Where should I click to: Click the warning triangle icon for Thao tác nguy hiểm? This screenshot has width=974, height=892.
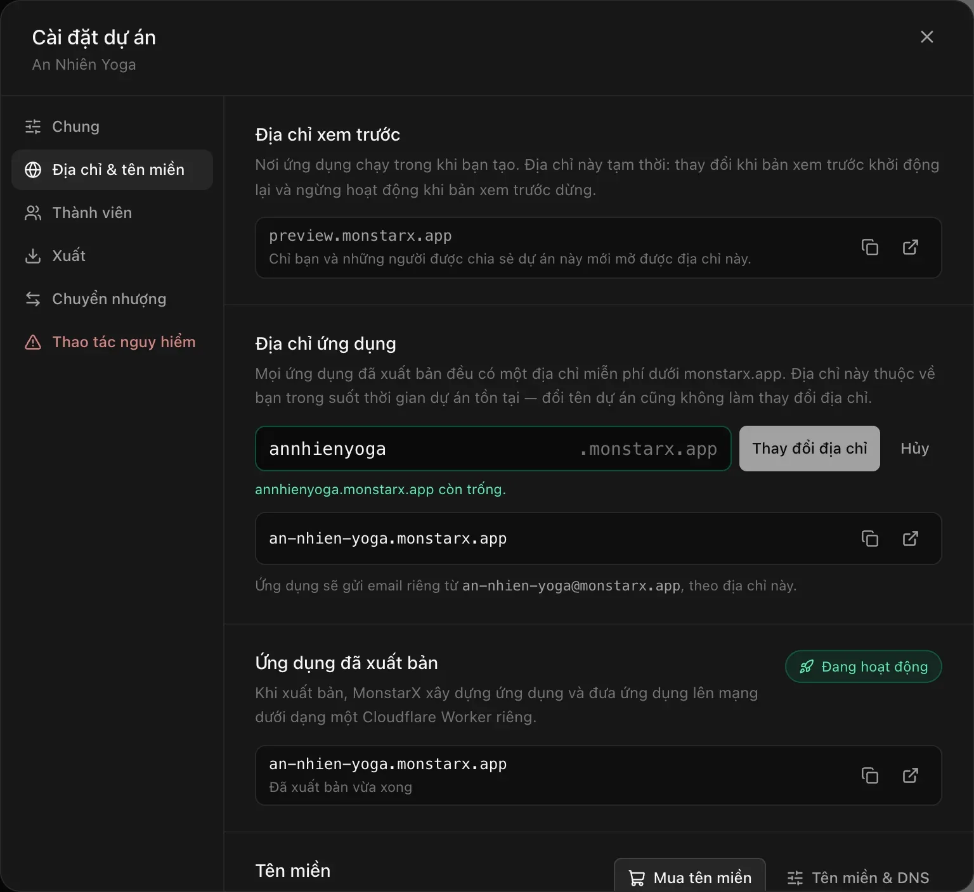pos(33,342)
